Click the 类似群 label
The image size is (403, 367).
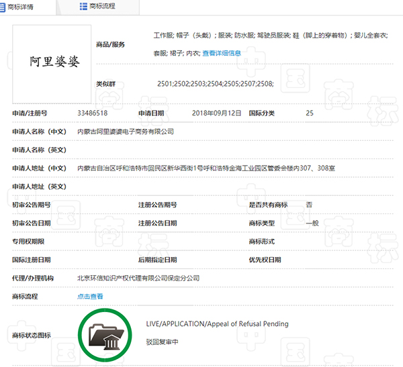tap(105, 84)
